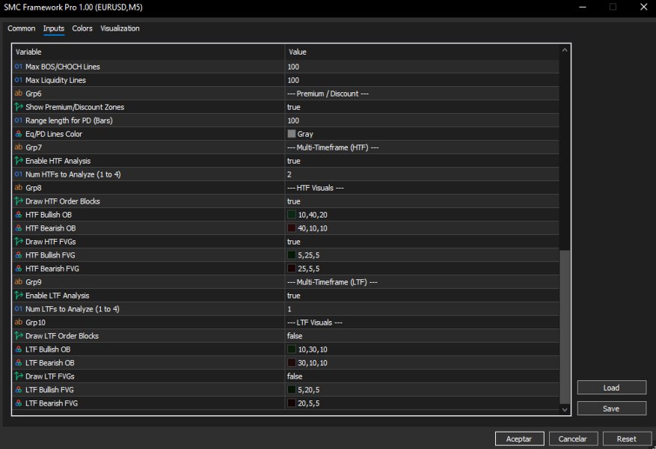The width and height of the screenshot is (656, 449).
Task: Click the color icon of HTF Bullish FVG
Action: point(19,255)
